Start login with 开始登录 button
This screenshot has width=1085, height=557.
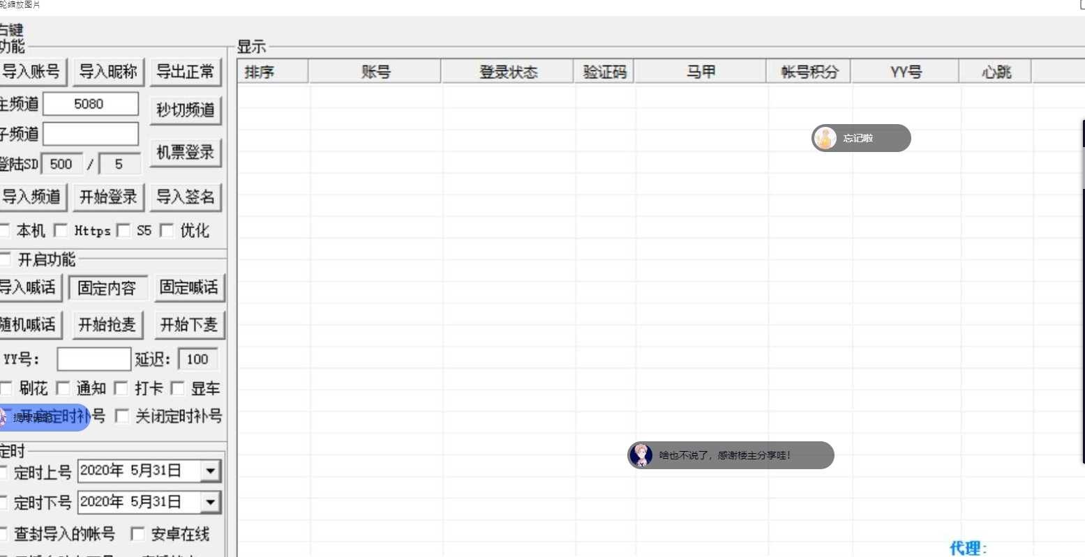(x=108, y=197)
